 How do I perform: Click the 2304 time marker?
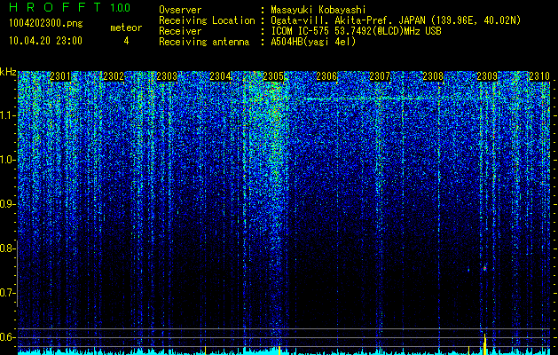point(220,76)
